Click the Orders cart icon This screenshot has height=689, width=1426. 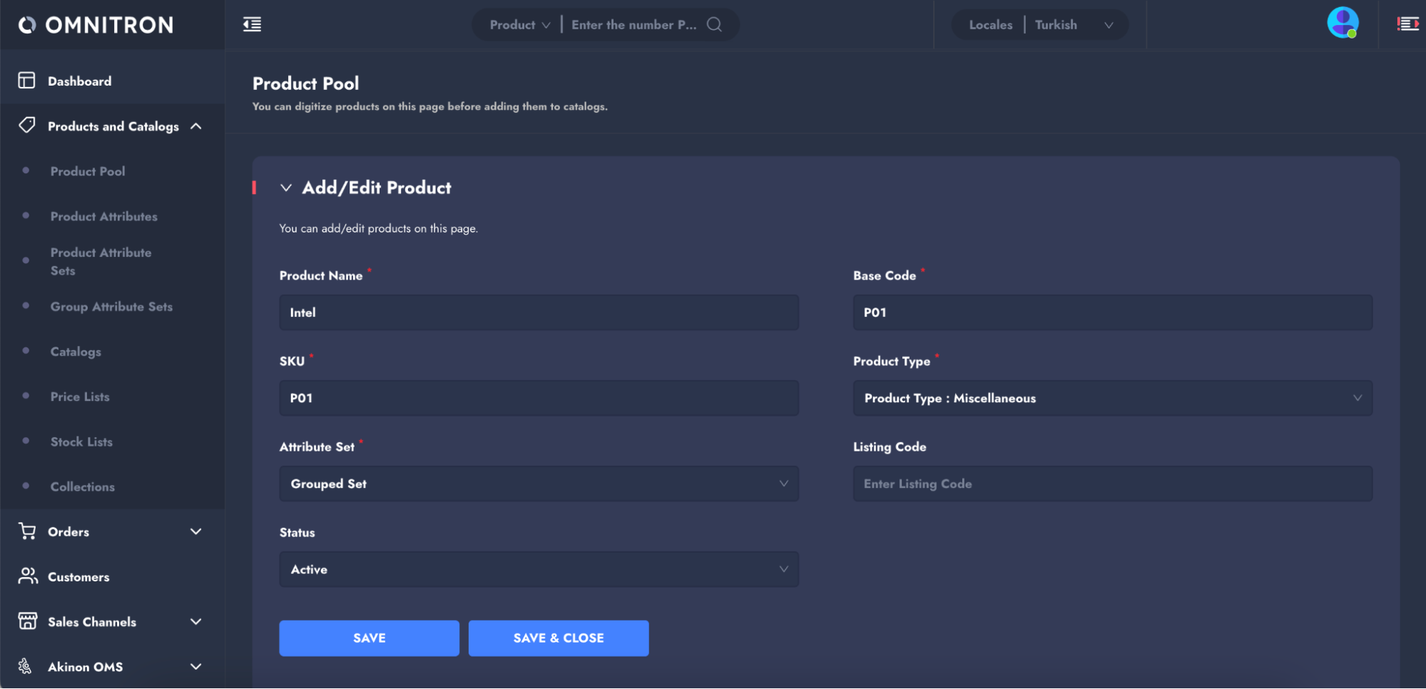point(26,531)
